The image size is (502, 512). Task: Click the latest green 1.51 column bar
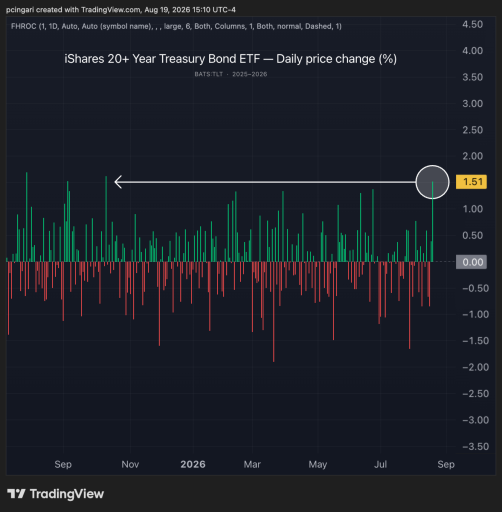coord(432,221)
